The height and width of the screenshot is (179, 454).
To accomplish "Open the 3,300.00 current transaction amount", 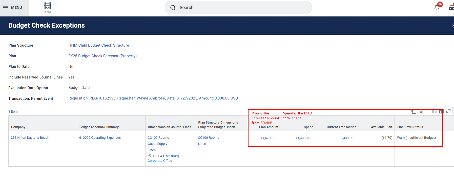I will coord(347,138).
